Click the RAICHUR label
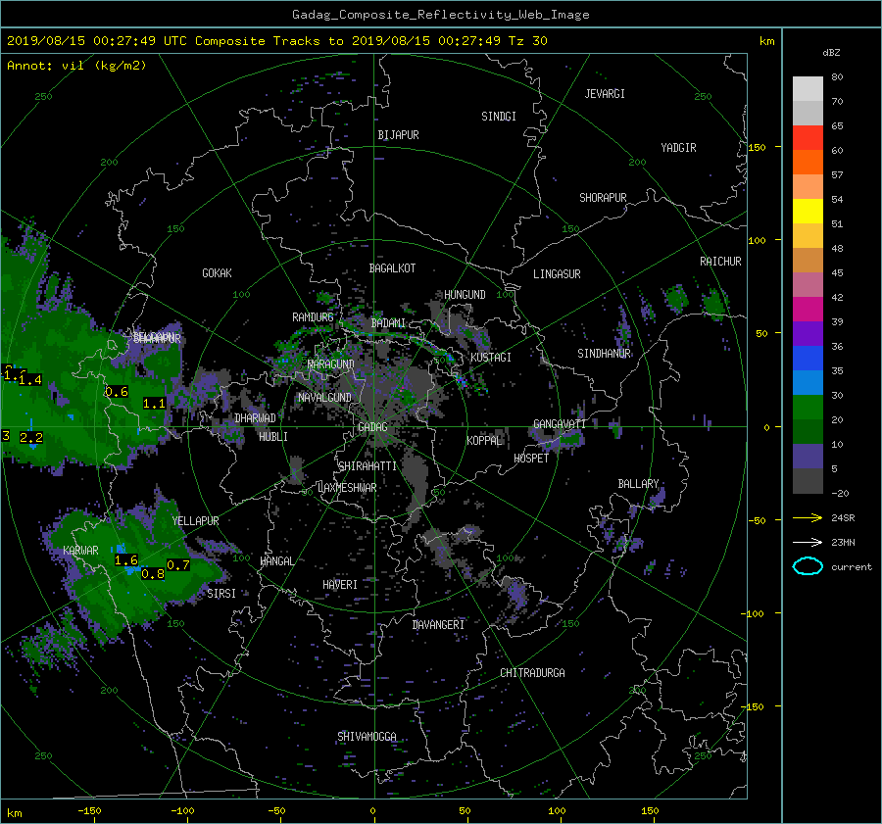This screenshot has width=882, height=824. click(720, 262)
